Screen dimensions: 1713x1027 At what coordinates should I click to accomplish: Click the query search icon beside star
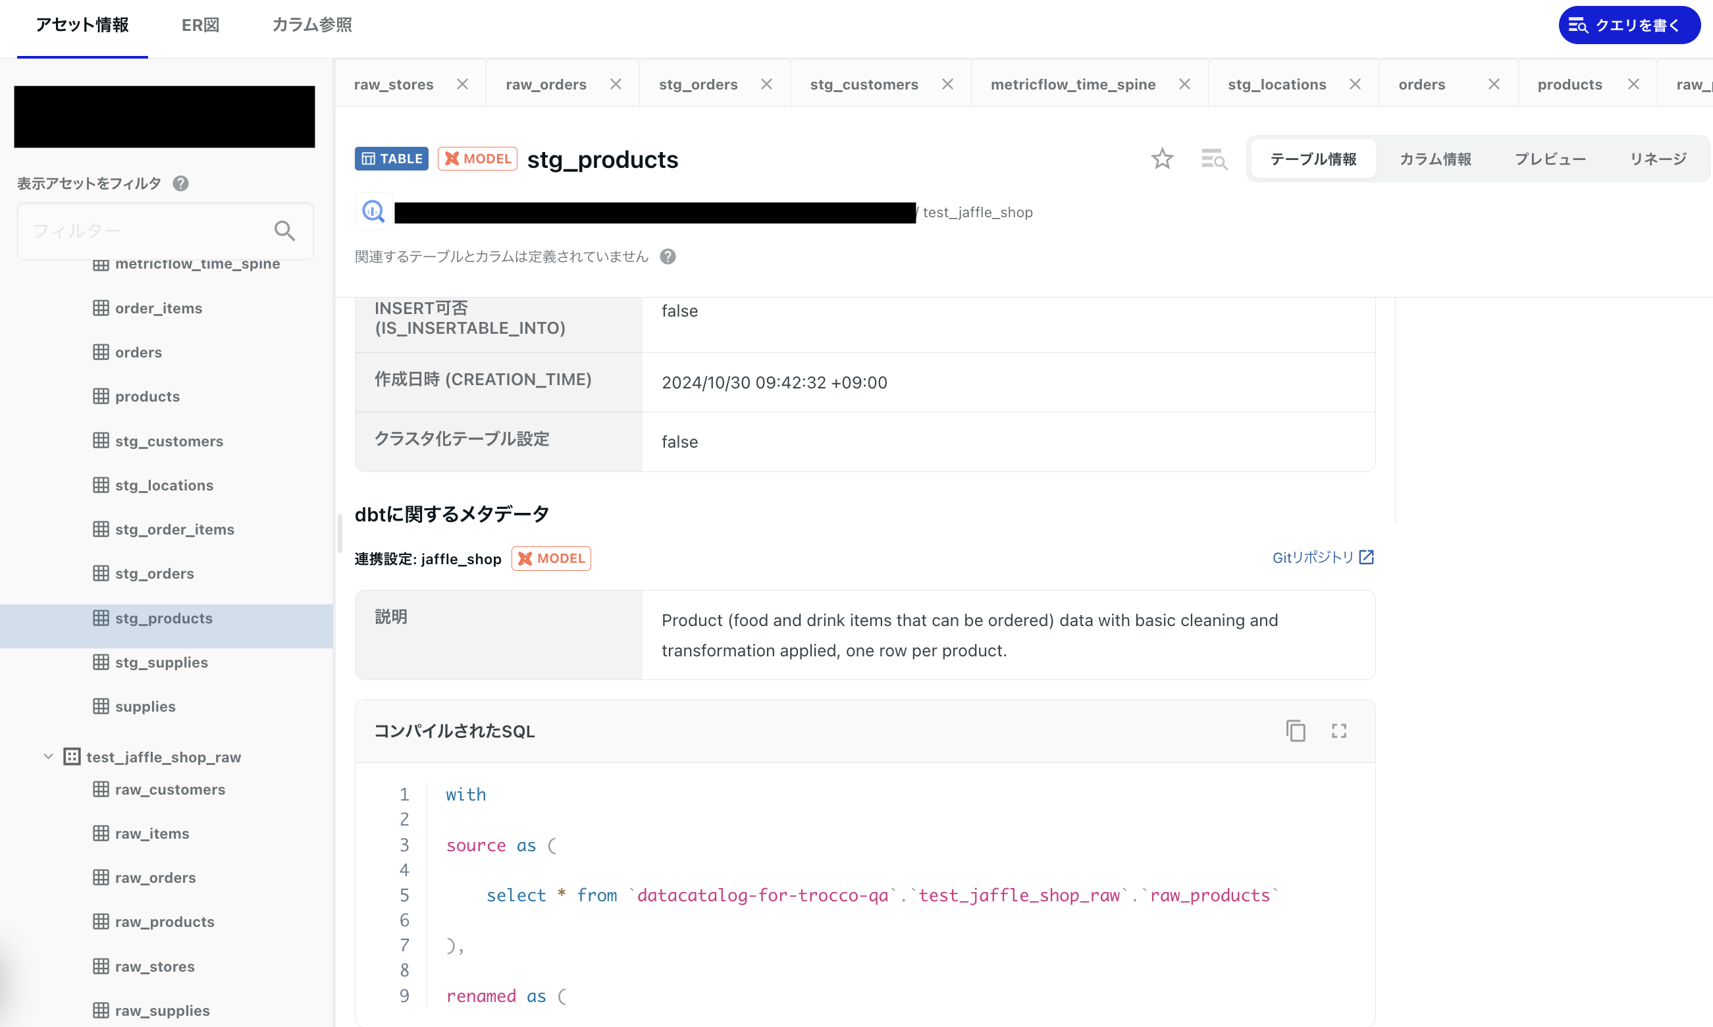click(x=1213, y=159)
